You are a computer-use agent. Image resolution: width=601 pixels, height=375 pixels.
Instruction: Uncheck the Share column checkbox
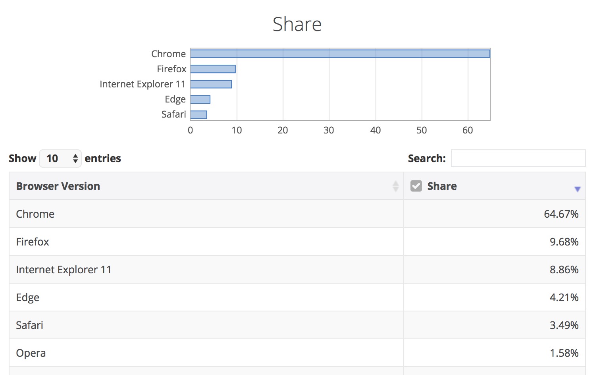coord(416,186)
